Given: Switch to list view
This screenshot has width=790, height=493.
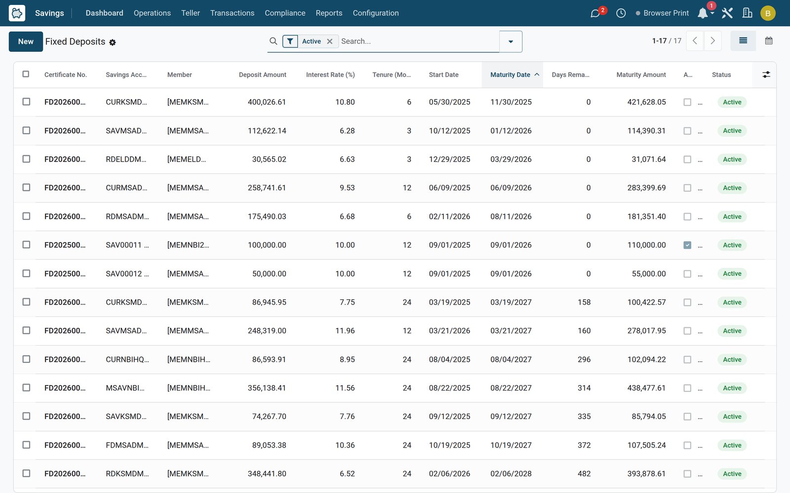Looking at the screenshot, I should coord(743,41).
